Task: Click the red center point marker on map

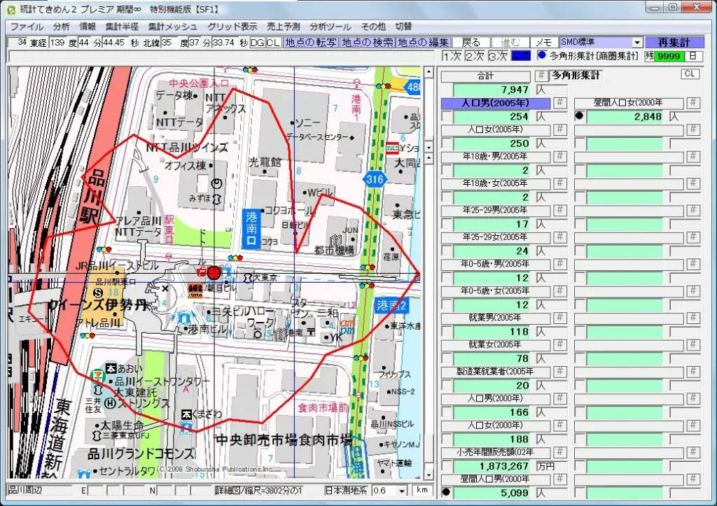Action: [214, 273]
